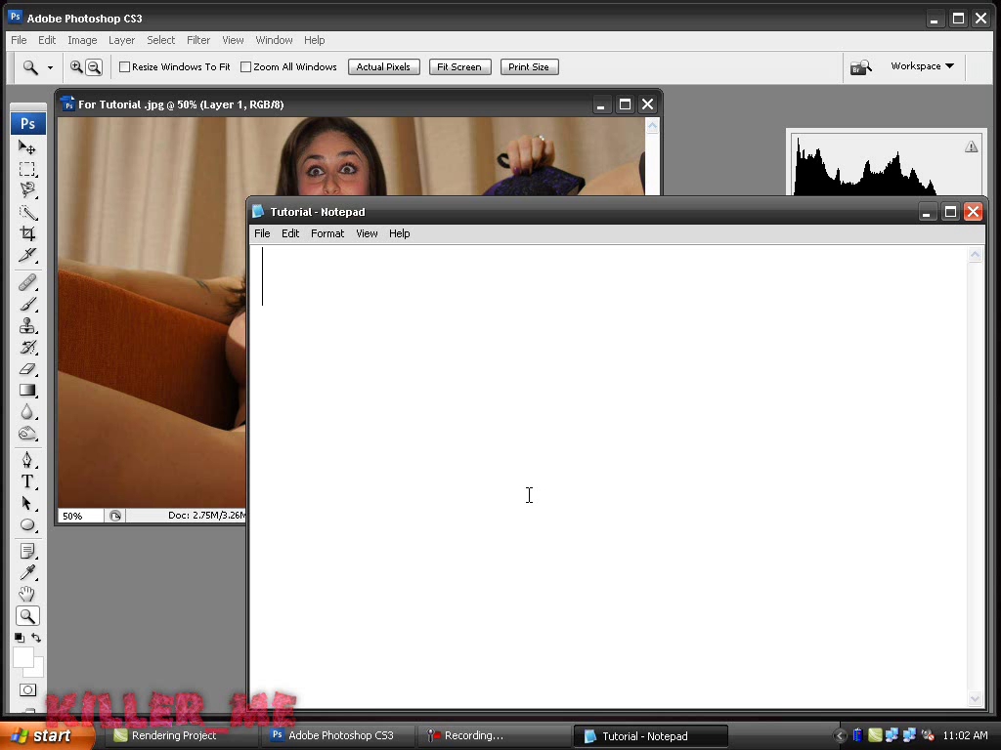Image resolution: width=1001 pixels, height=750 pixels.
Task: Open the Notepad Format menu
Action: tap(327, 233)
